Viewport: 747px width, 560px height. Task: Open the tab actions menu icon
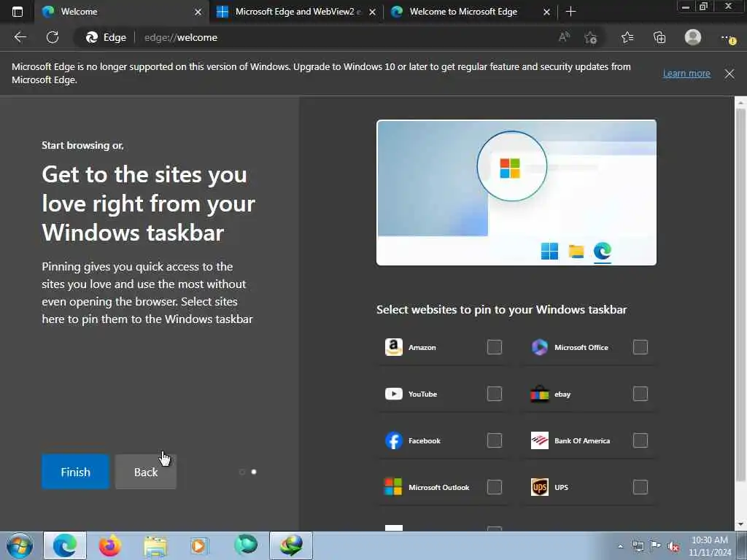[x=18, y=12]
